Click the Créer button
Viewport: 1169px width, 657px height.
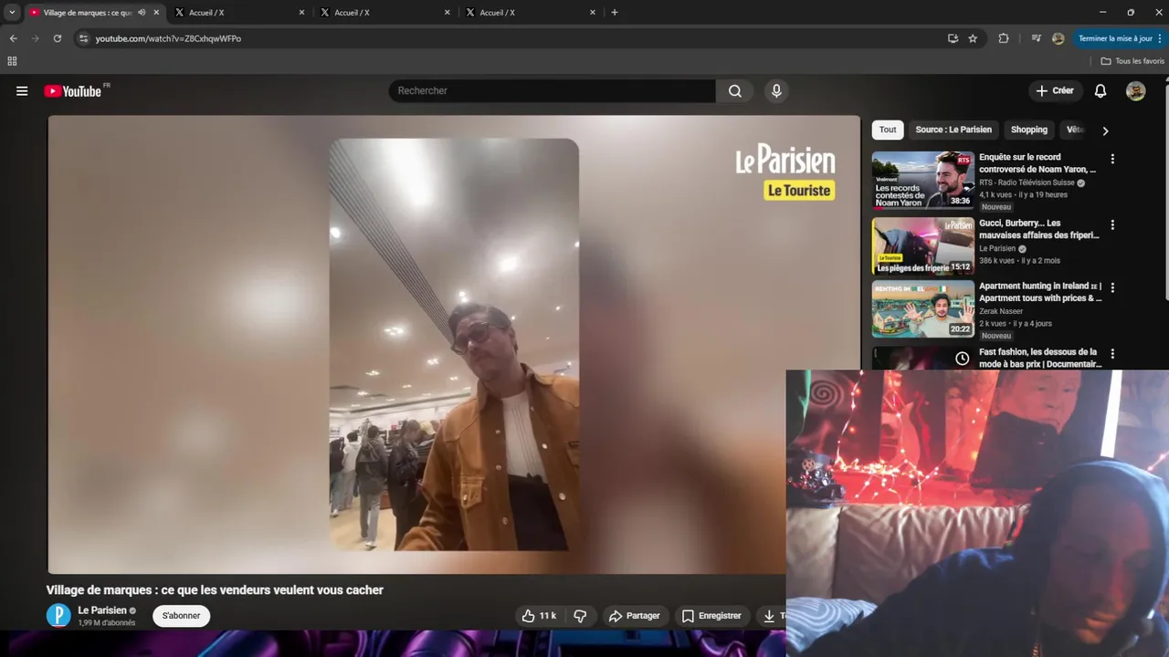[1055, 91]
